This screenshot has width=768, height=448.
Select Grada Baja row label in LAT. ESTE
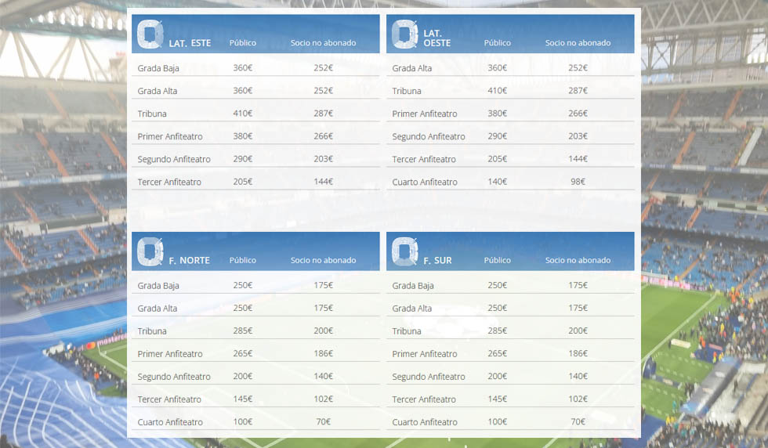(158, 68)
